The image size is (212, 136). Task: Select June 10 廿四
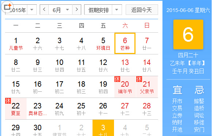coord(59,65)
